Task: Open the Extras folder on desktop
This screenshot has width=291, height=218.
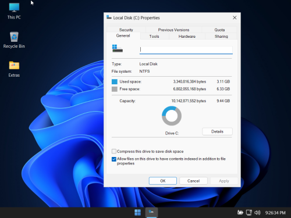Action: pos(14,69)
